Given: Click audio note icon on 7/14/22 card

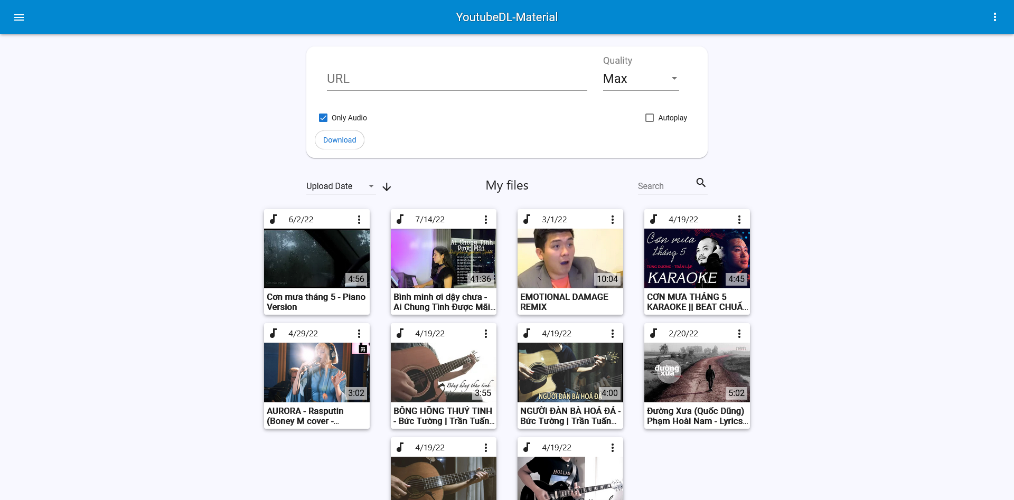Looking at the screenshot, I should [x=400, y=219].
